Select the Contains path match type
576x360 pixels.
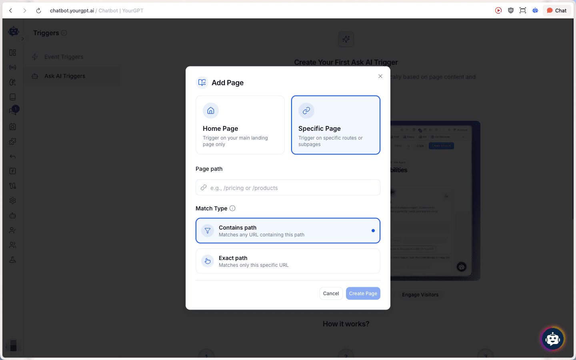click(288, 230)
